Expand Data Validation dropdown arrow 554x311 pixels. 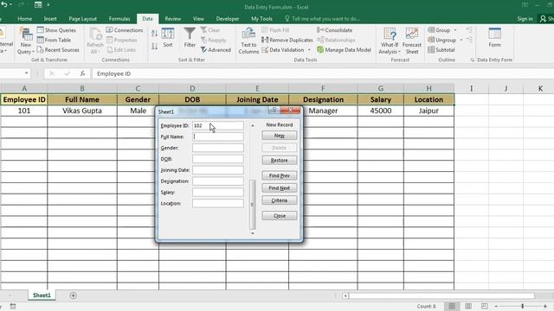click(309, 50)
